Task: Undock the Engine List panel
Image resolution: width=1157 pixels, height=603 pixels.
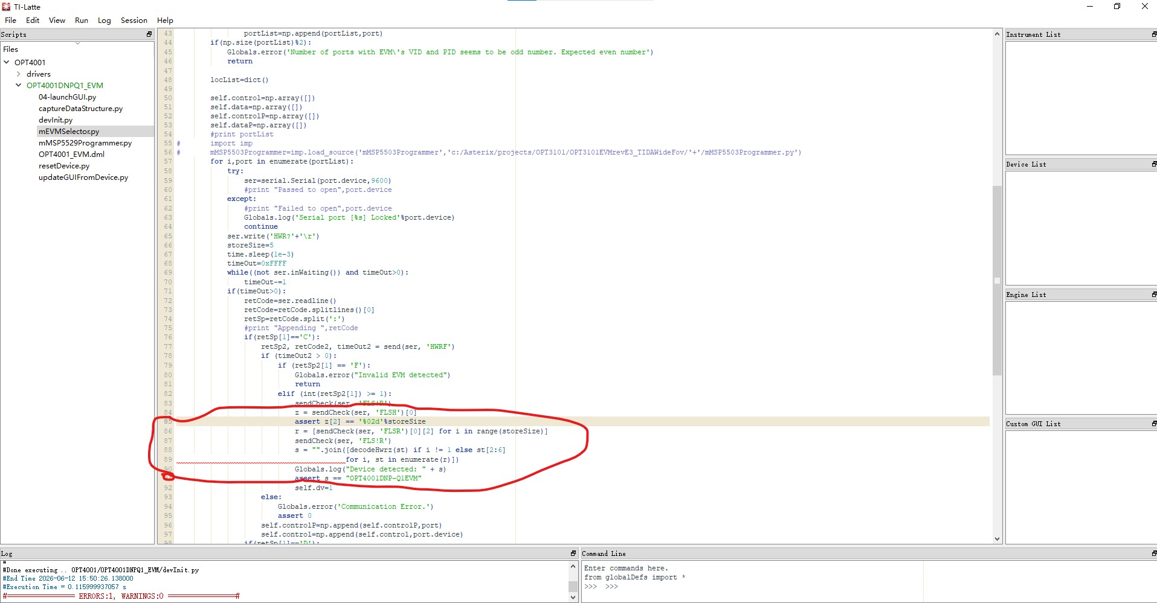Action: (x=1153, y=295)
